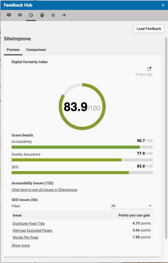The height and width of the screenshot is (263, 168).
Task: Click the 83.9 Digital Certainty Index gauge
Action: coord(82,106)
